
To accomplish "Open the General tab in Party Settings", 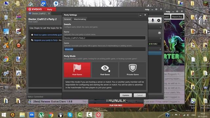I will click(x=67, y=19).
